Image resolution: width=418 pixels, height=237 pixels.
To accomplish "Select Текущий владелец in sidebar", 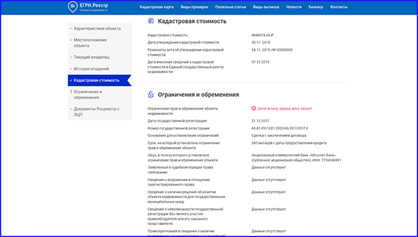I will pos(100,57).
